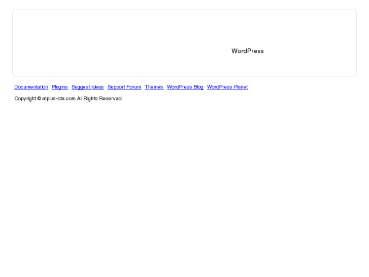
Task: Open the WordPress Planet link
Action: coord(227,87)
